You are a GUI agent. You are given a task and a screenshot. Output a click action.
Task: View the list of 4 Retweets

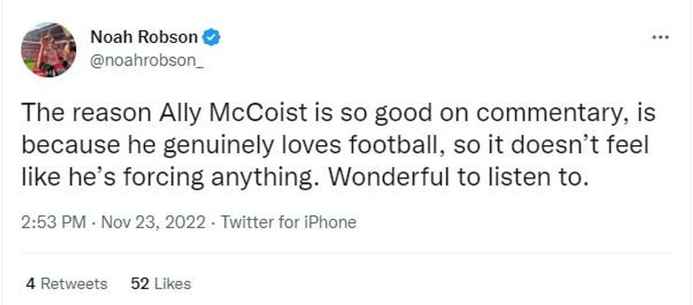66,284
